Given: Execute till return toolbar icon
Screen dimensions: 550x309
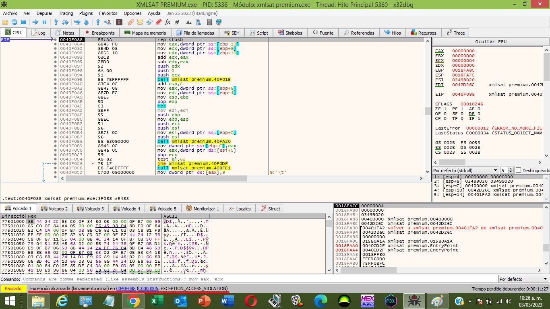Looking at the screenshot, I should pos(98,22).
